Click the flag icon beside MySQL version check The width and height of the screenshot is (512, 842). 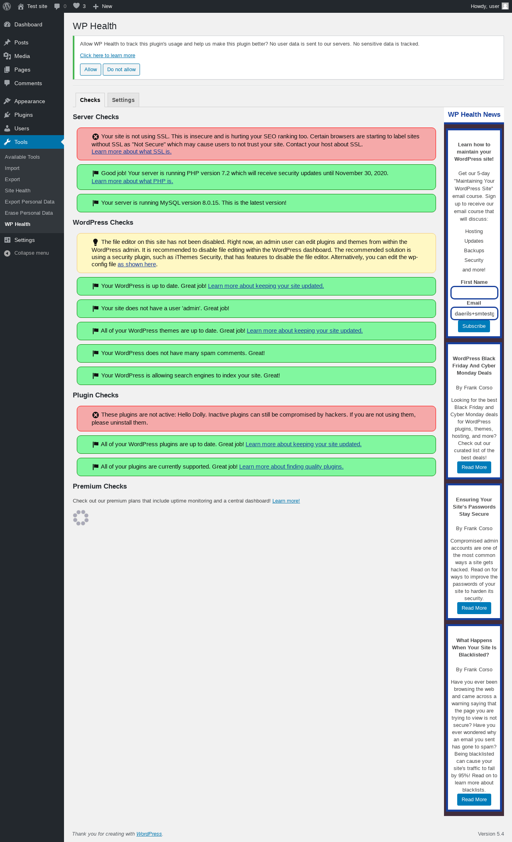pyautogui.click(x=96, y=203)
